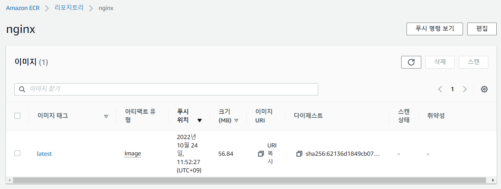This screenshot has width=501, height=189.
Task: Open the latest image tag link
Action: tap(44, 154)
